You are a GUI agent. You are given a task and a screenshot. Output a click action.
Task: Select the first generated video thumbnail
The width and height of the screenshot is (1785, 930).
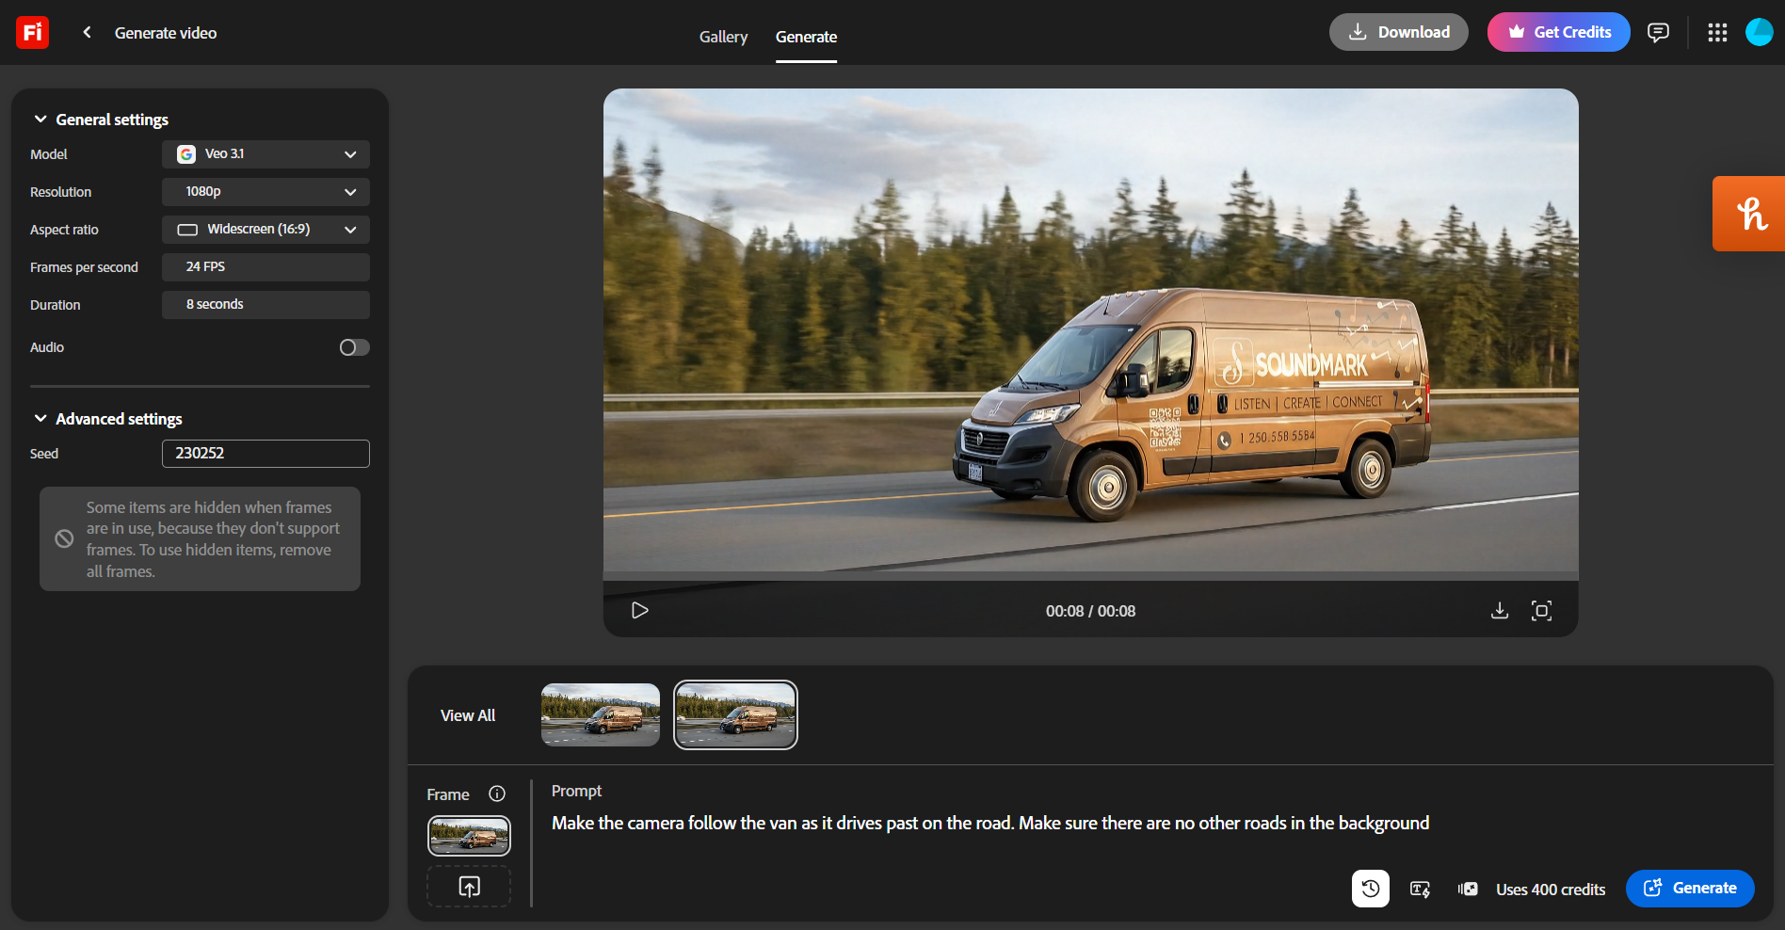(x=601, y=714)
